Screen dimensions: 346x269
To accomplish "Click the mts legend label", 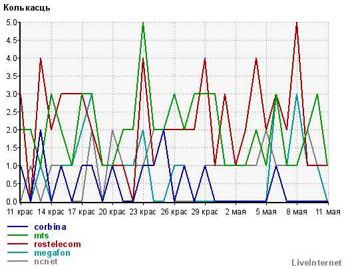I will tap(41, 236).
